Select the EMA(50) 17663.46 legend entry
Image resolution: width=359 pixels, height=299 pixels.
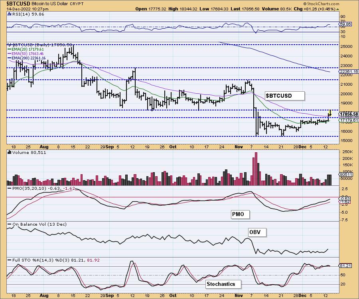coord(26,53)
